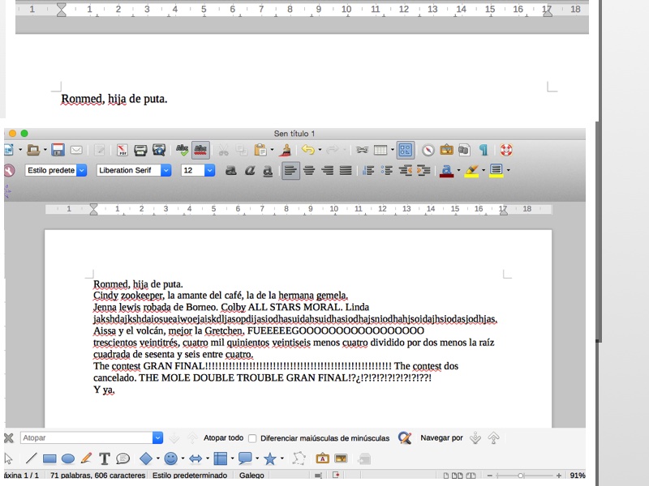Viewport: 649px width, 486px height.
Task: Click the Save document icon
Action: coord(58,150)
